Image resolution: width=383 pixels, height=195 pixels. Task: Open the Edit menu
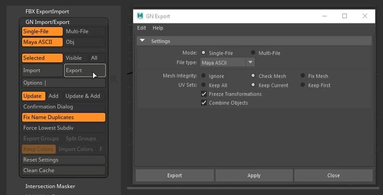(x=141, y=28)
